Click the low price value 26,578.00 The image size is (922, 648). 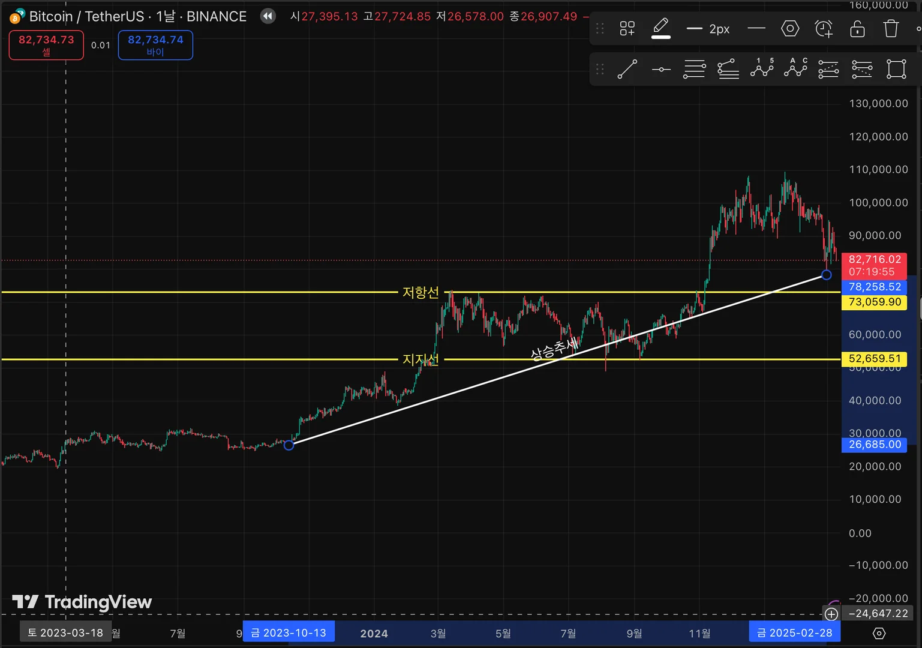476,16
